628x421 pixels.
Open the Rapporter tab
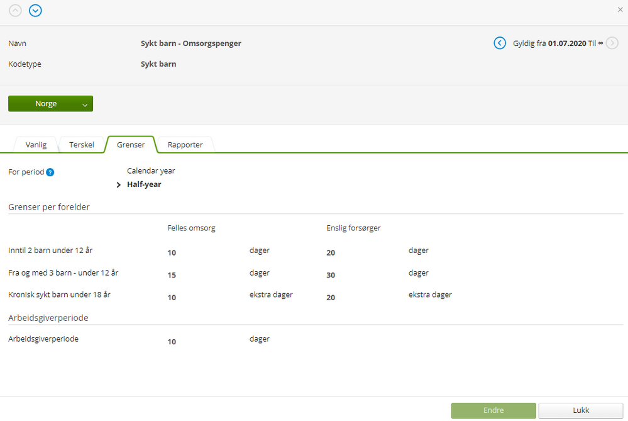(185, 145)
